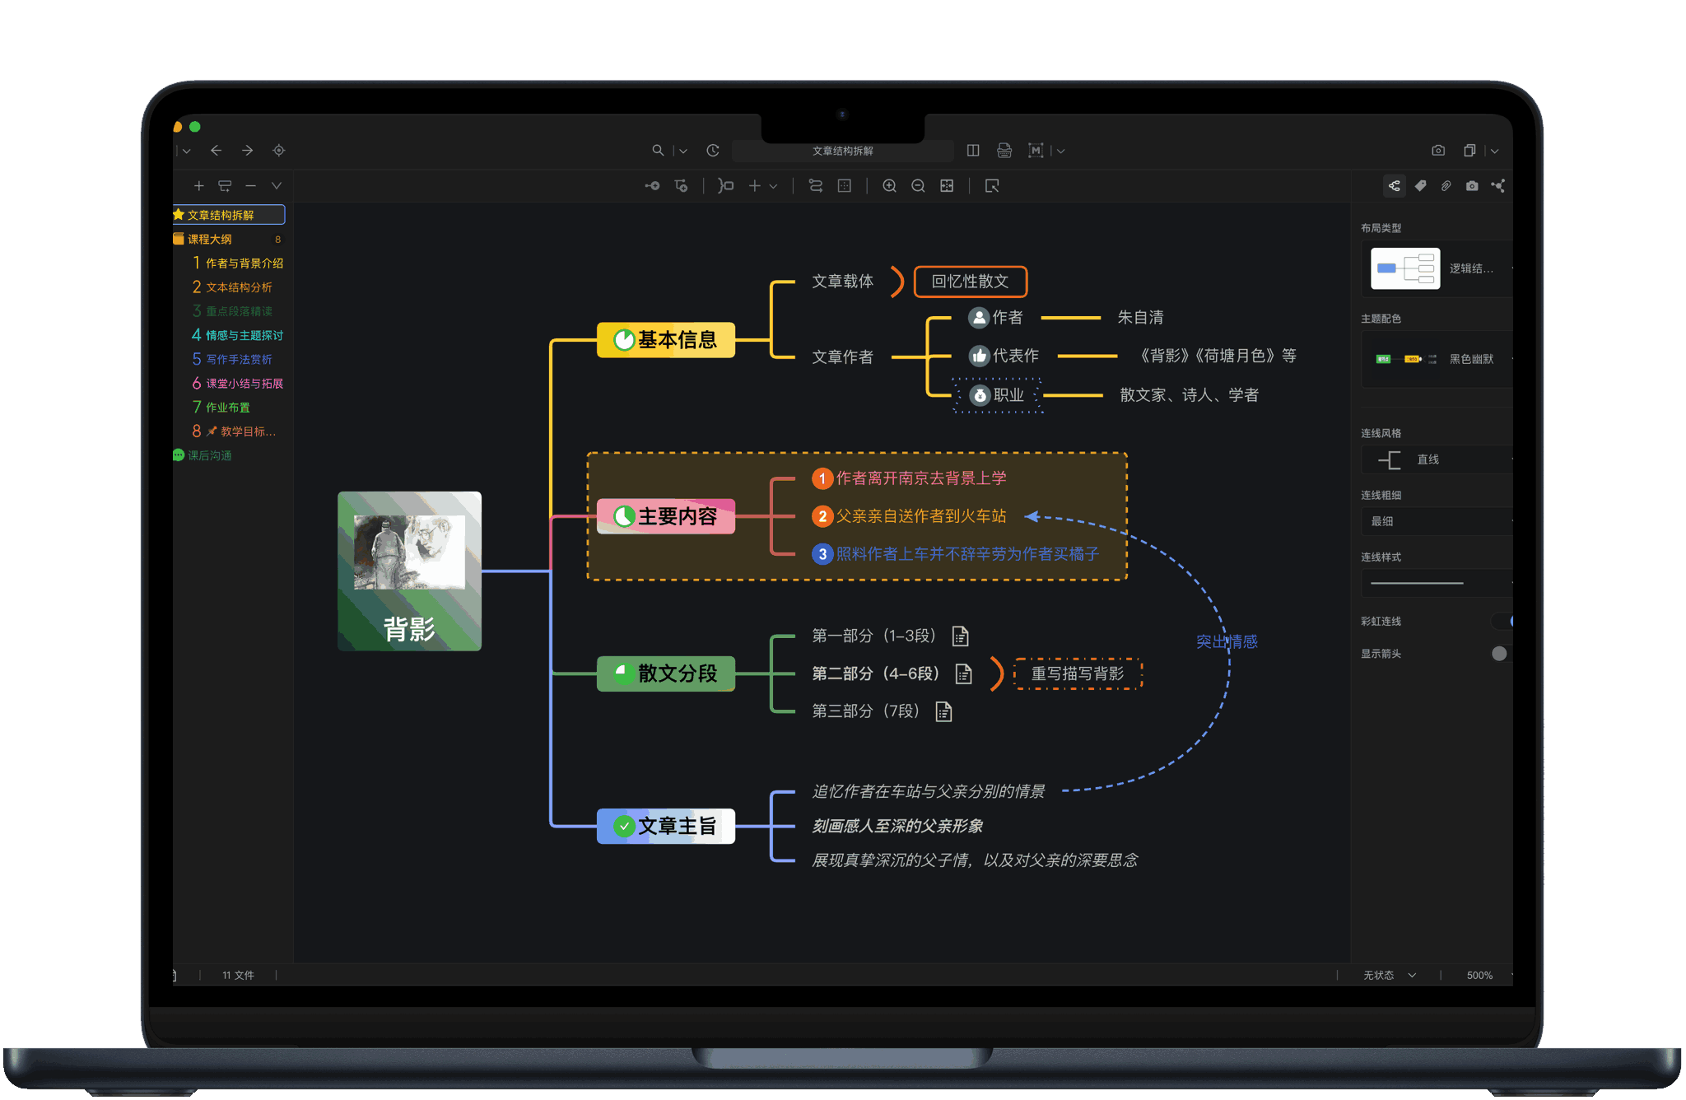Open the tag label panel
Image resolution: width=1686 pixels, height=1100 pixels.
1420,186
